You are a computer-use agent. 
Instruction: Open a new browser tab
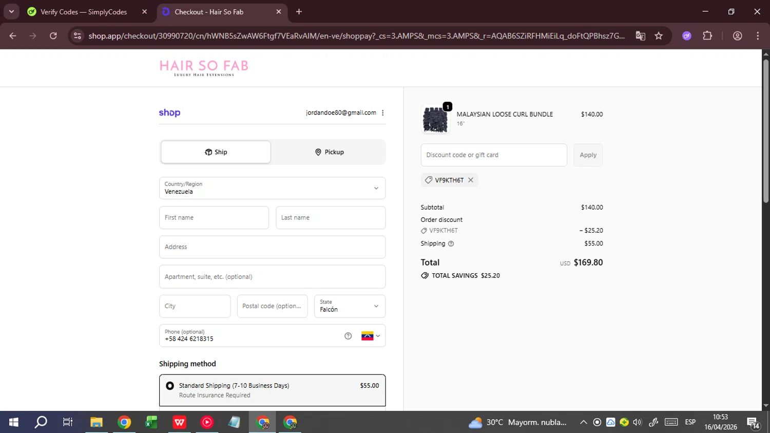point(299,12)
